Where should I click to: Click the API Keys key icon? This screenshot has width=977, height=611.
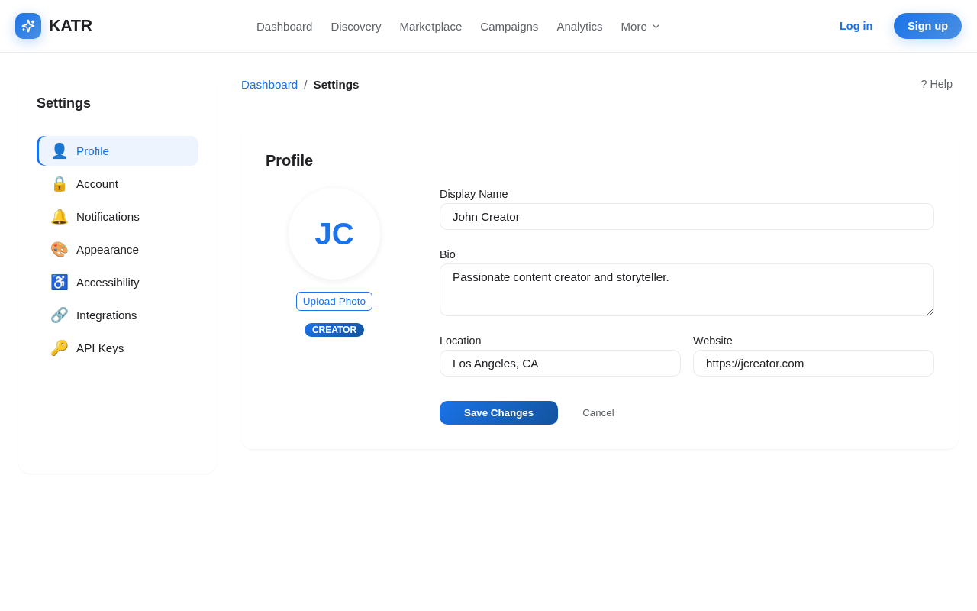pos(60,348)
